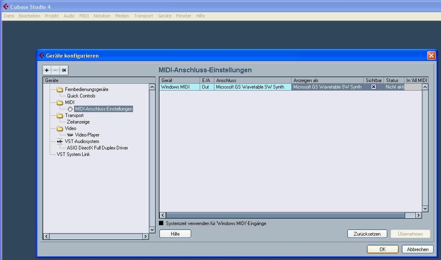Select Quick Controls in device tree
Viewport: 441px width, 260px height.
[x=81, y=96]
